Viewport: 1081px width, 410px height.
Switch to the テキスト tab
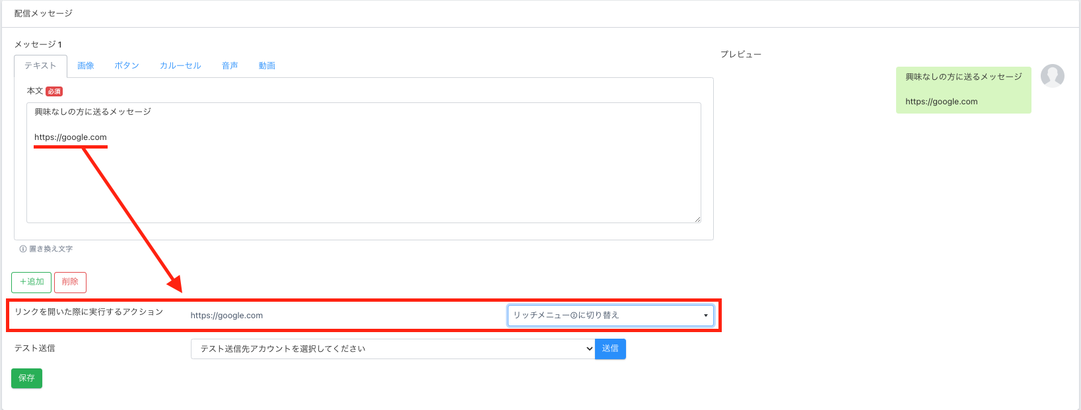[x=40, y=66]
